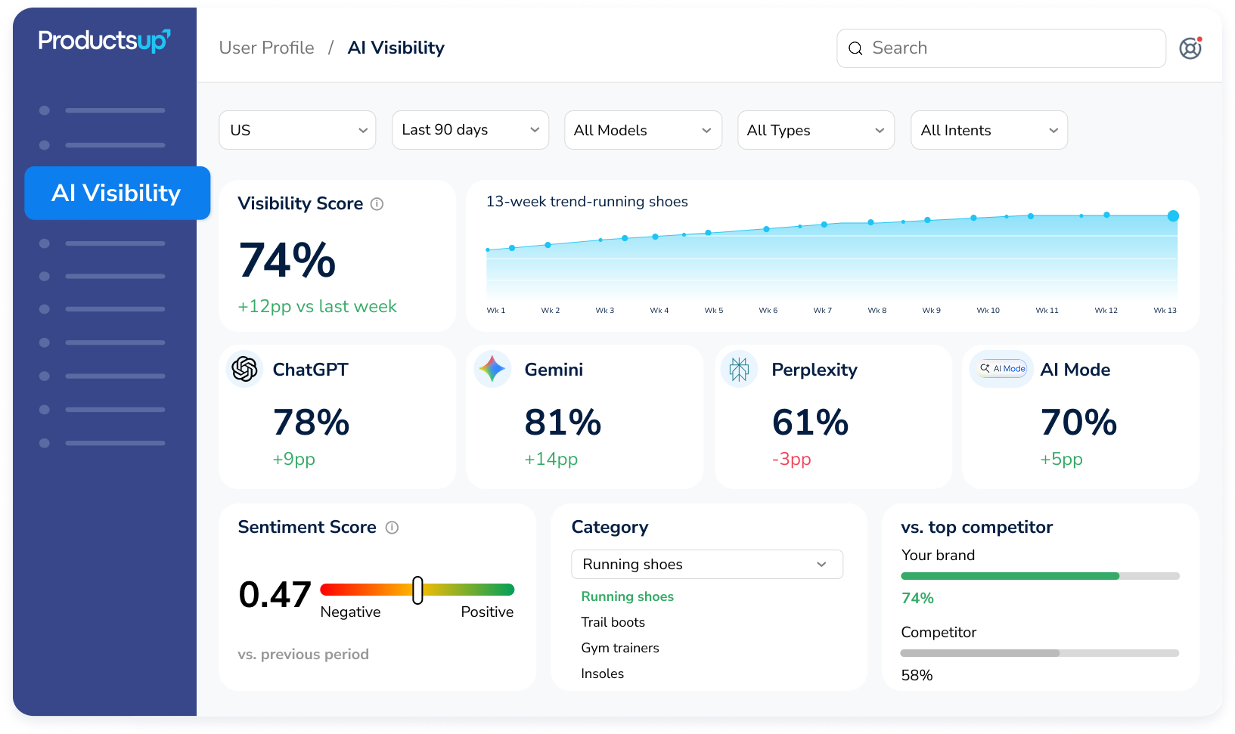This screenshot has width=1235, height=734.
Task: Click the 0.47 sentiment value
Action: [x=275, y=595]
